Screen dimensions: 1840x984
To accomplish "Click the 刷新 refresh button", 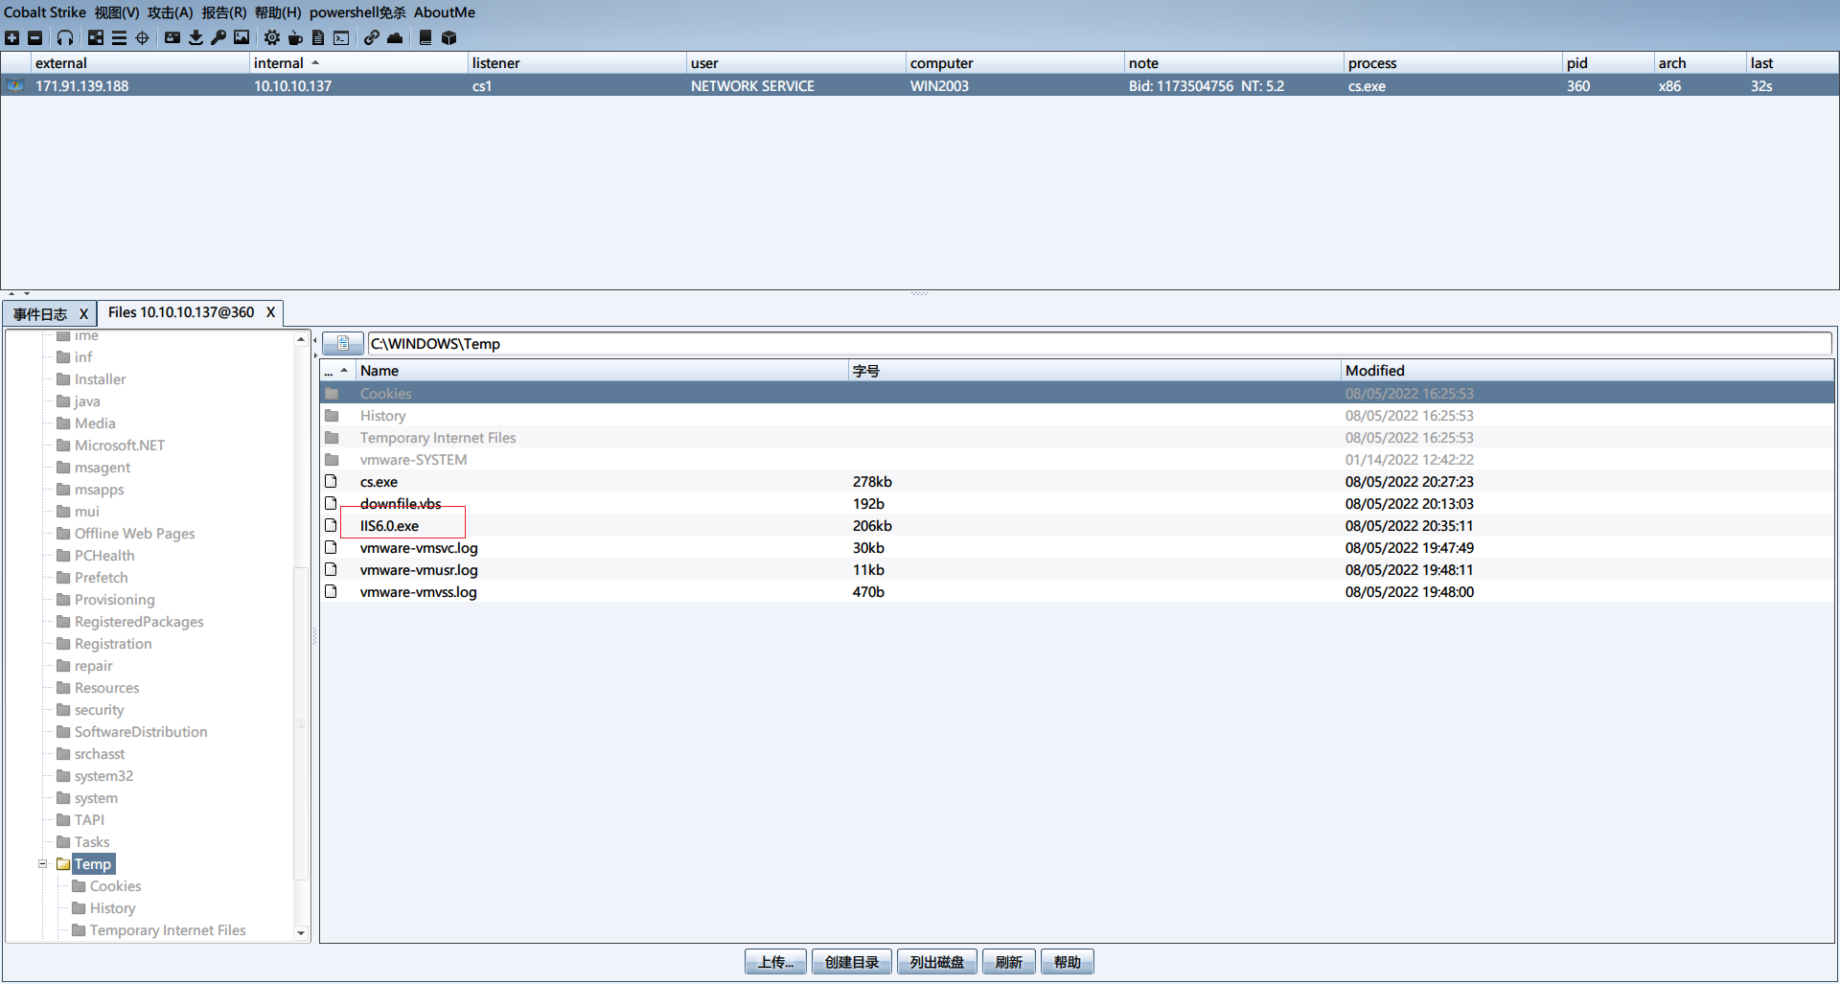I will (1009, 962).
